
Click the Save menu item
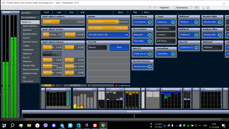(x=71, y=12)
